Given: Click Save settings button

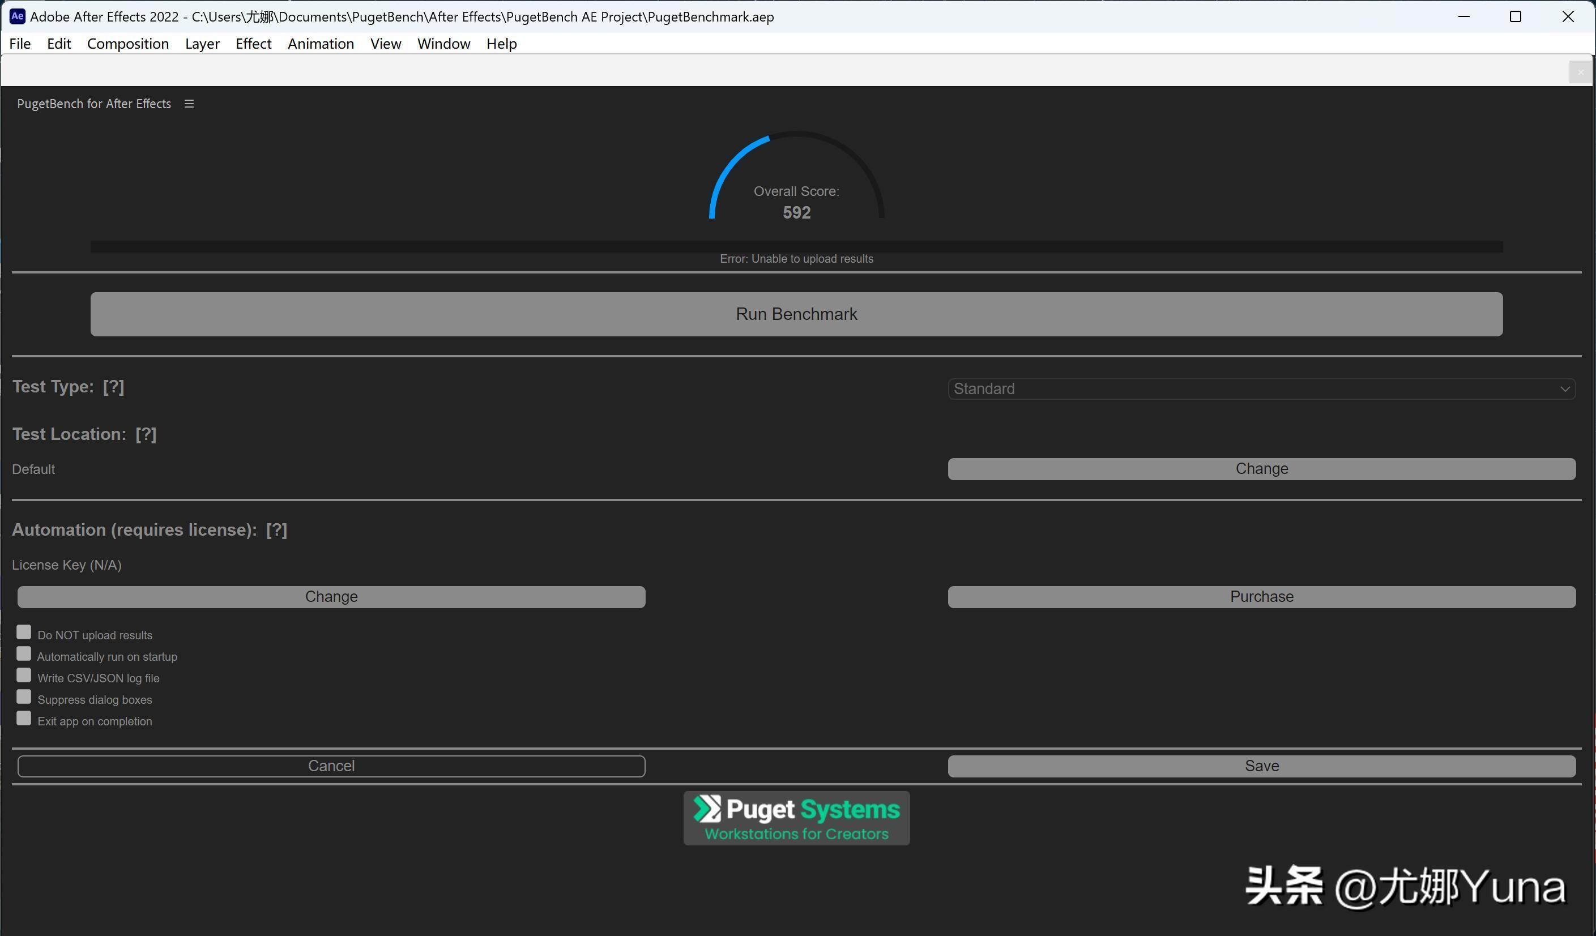Looking at the screenshot, I should [1262, 766].
